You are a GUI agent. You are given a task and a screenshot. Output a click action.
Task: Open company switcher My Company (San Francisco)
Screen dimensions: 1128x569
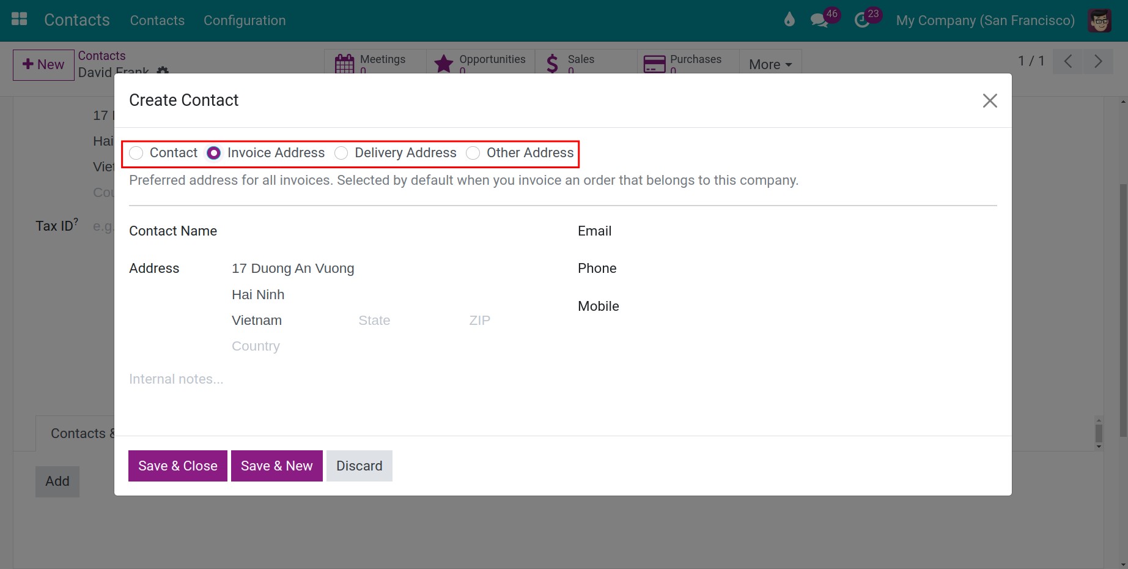click(985, 20)
